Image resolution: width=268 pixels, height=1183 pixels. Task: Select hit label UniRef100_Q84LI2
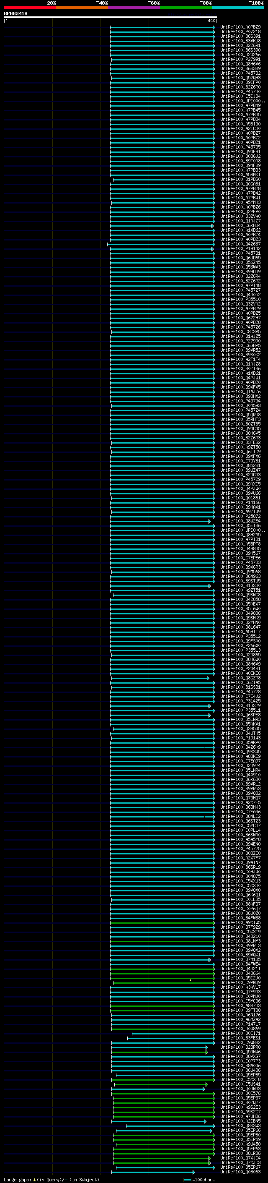(240, 817)
